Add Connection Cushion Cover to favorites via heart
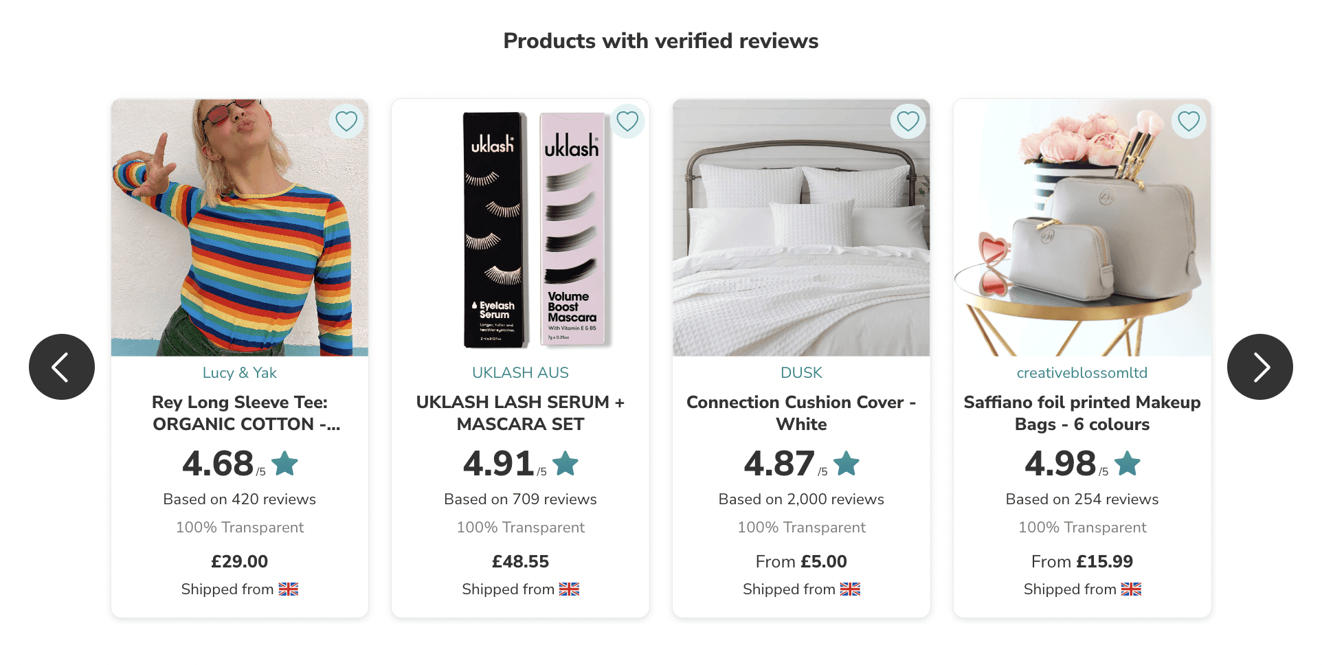1322x665 pixels. tap(908, 122)
